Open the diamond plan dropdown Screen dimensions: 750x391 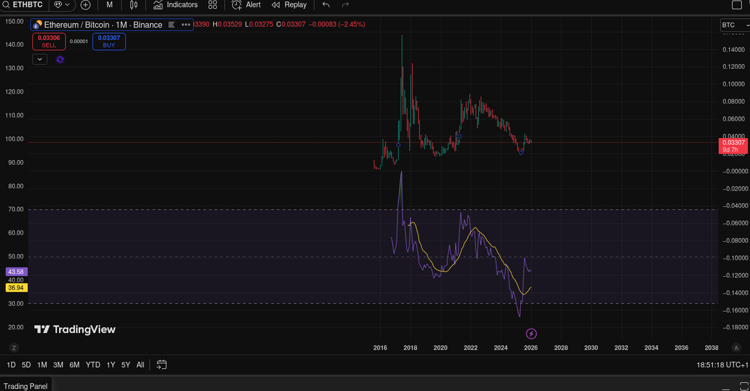pyautogui.click(x=62, y=5)
